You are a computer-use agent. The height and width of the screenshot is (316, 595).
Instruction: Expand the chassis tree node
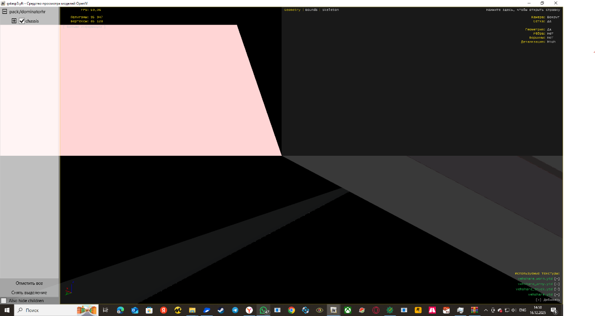pyautogui.click(x=14, y=21)
